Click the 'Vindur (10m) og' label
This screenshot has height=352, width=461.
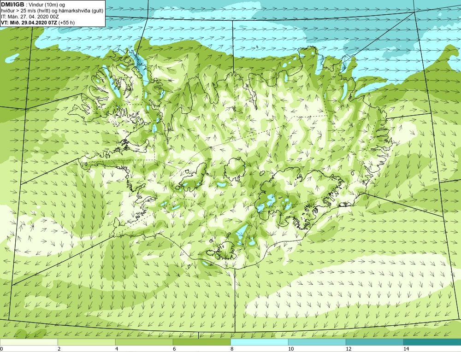tap(47, 5)
